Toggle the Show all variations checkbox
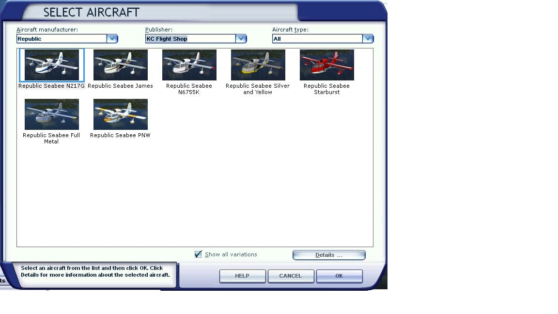558x314 pixels. [198, 254]
